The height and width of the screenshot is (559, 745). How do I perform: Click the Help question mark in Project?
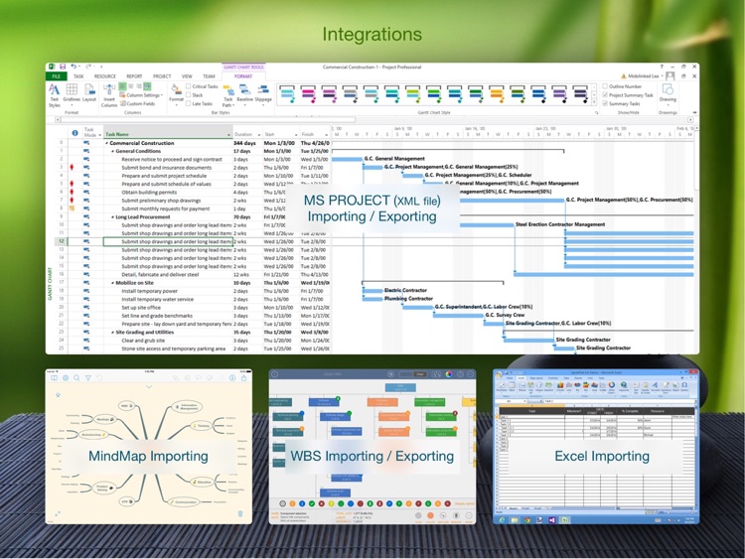(x=662, y=67)
